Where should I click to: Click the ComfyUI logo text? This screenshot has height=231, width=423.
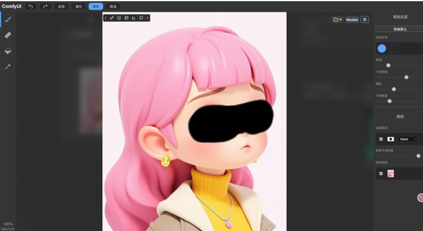pos(12,6)
